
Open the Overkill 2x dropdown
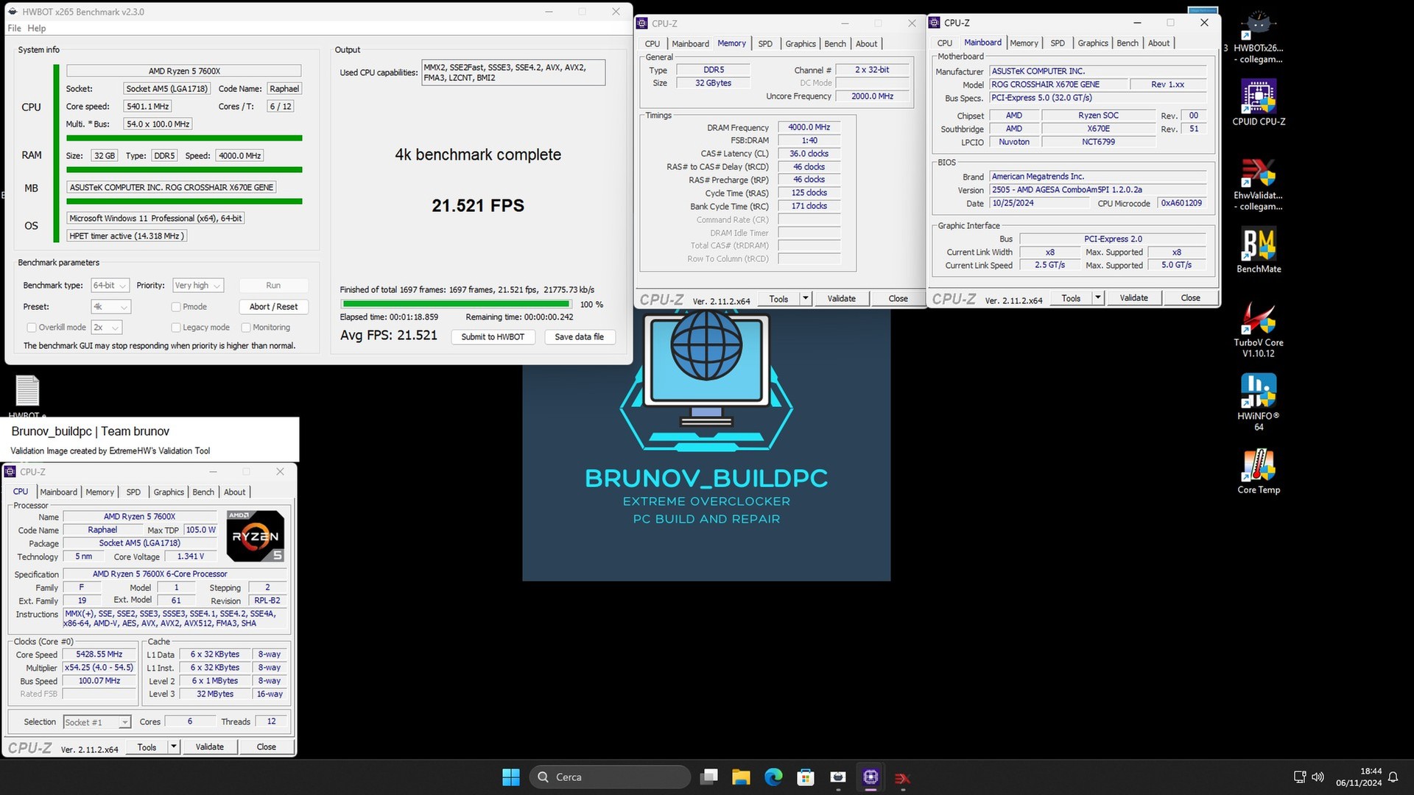pyautogui.click(x=107, y=328)
